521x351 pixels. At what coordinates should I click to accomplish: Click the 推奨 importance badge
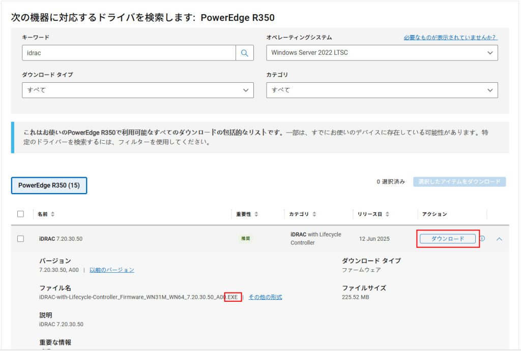tap(246, 239)
